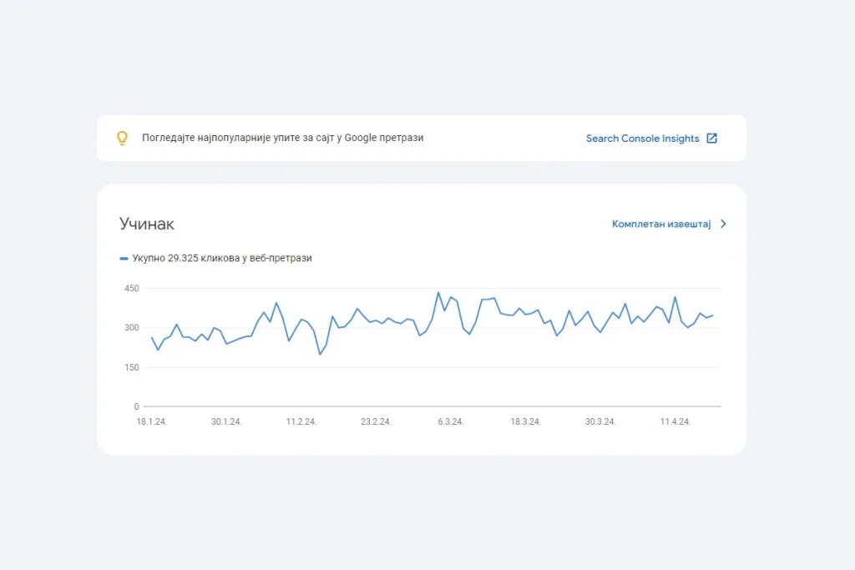Viewport: 855px width, 570px height.
Task: Select the 11.4.24. date label on the axis
Action: pyautogui.click(x=675, y=421)
